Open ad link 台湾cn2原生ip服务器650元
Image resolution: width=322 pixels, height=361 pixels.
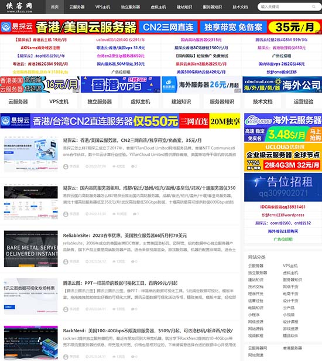[x=121, y=56]
